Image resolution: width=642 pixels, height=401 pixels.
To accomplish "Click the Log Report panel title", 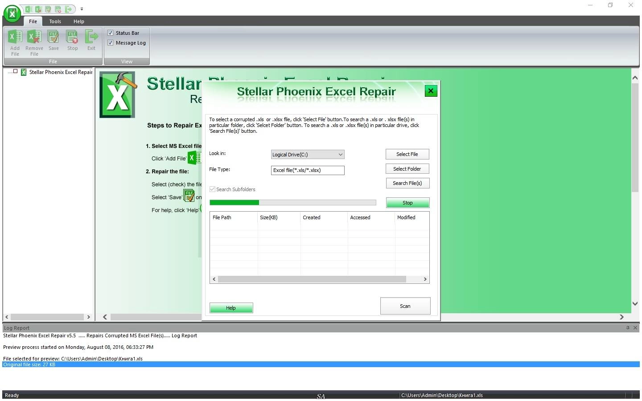I will (16, 328).
